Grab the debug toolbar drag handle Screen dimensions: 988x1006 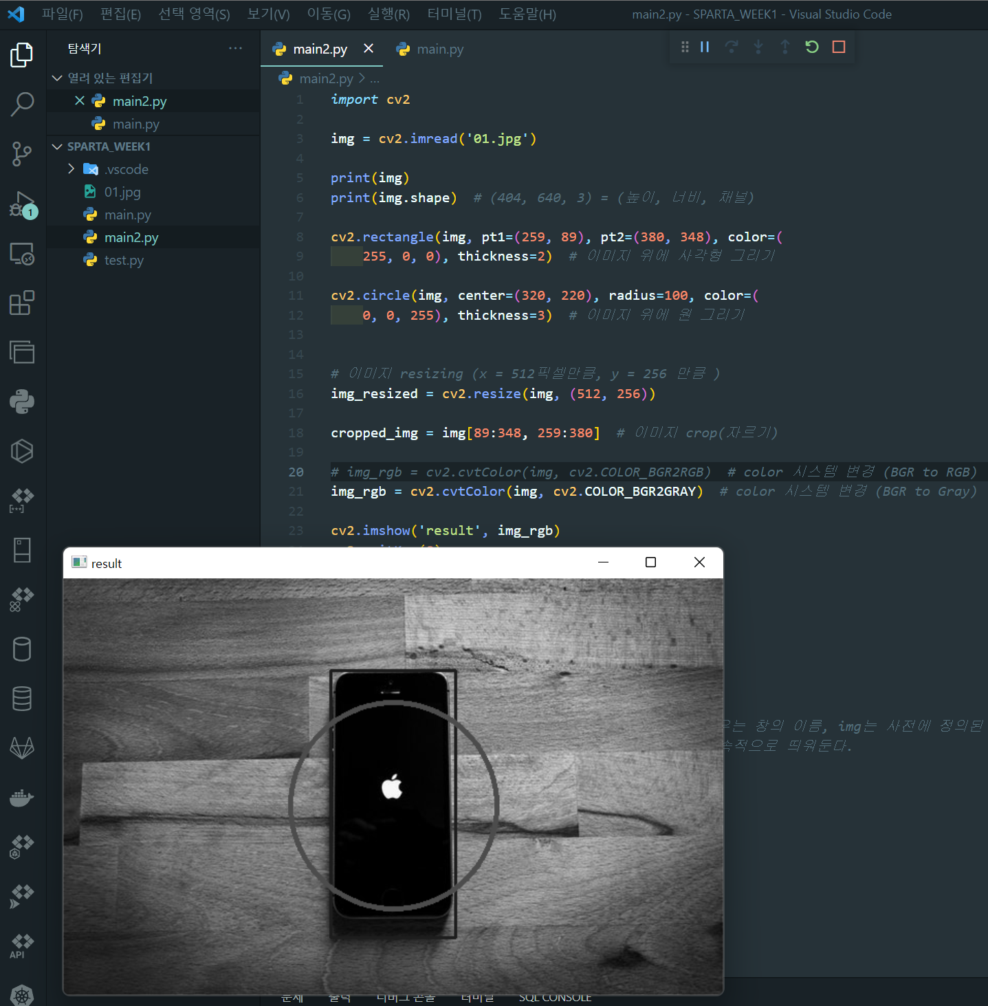[x=685, y=47]
